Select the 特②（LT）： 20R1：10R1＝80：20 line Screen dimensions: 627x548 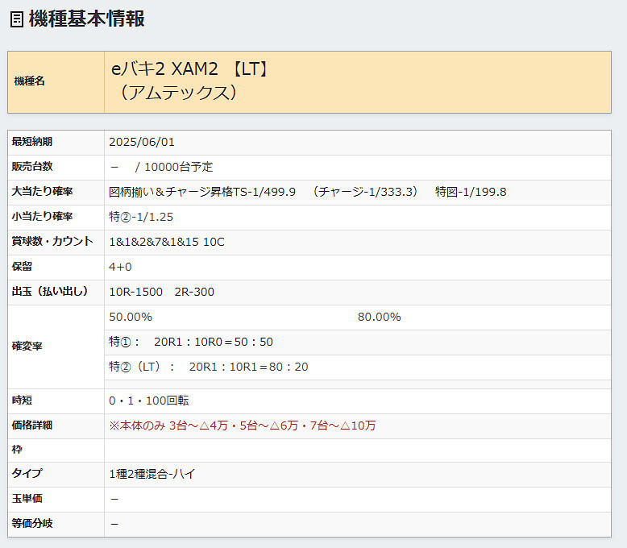point(209,367)
